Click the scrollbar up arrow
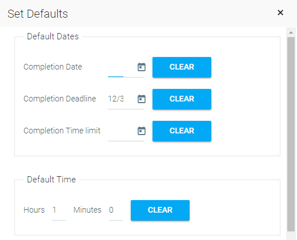 tap(291, 32)
